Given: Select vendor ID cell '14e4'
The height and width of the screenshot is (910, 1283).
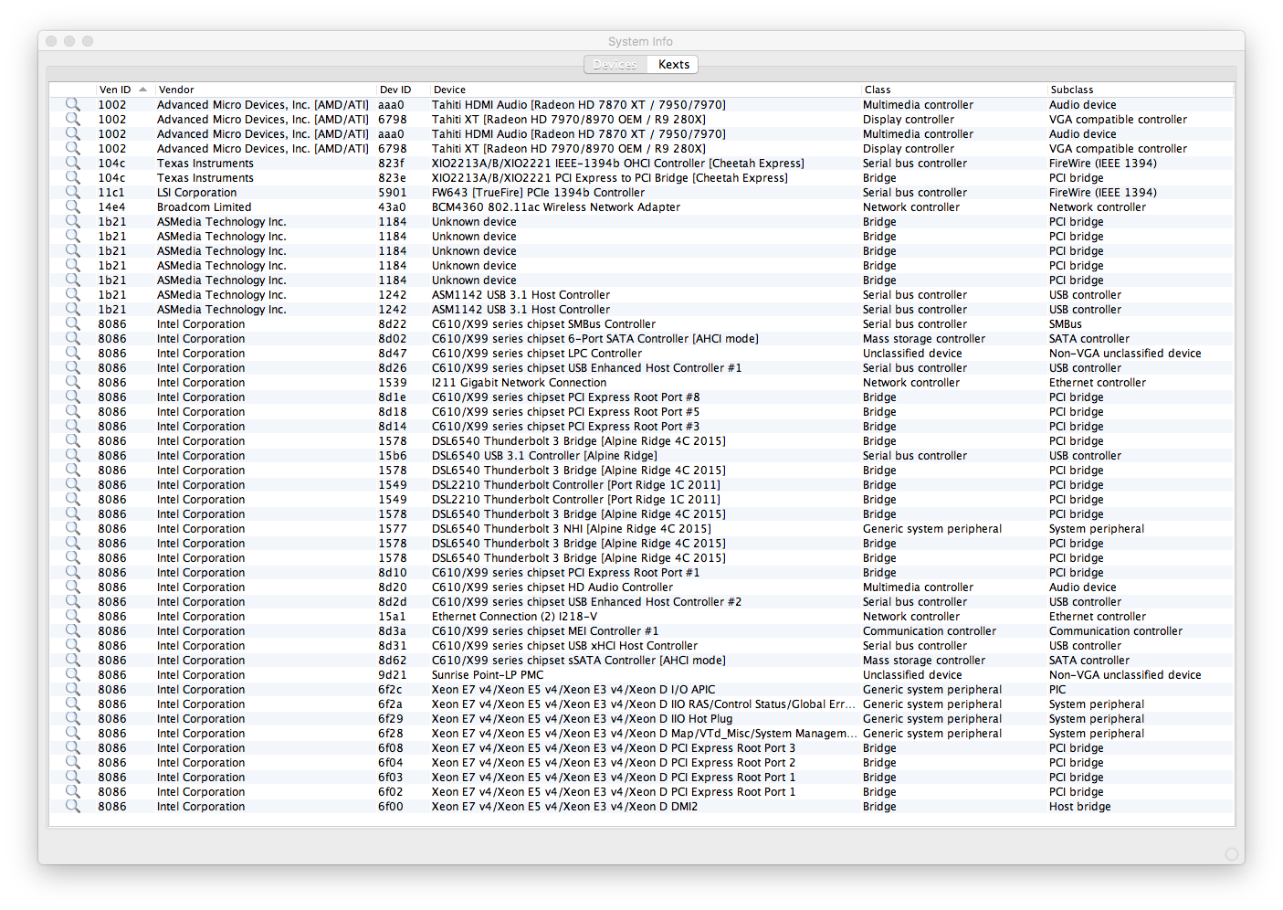Looking at the screenshot, I should [112, 207].
